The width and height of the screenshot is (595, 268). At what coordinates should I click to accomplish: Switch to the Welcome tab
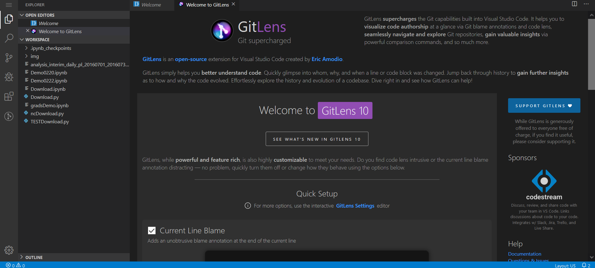click(x=152, y=5)
